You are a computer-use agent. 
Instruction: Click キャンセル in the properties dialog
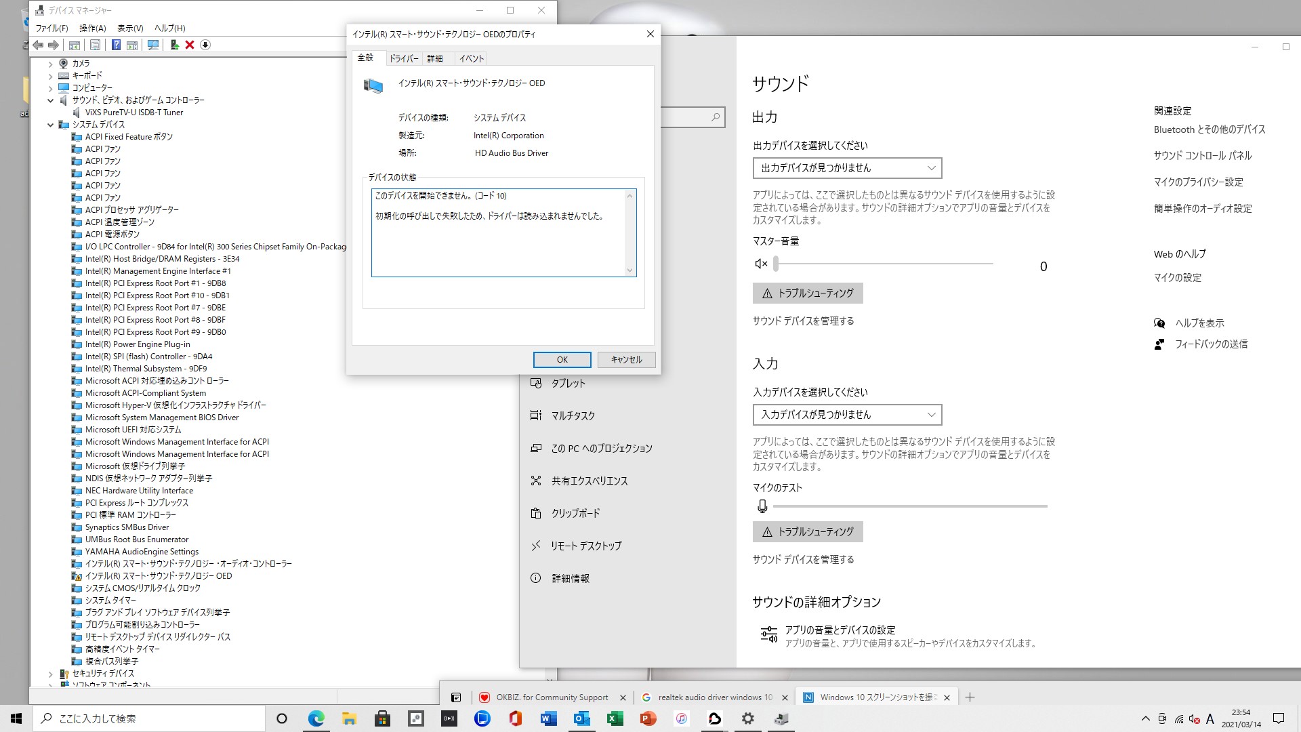pyautogui.click(x=626, y=360)
